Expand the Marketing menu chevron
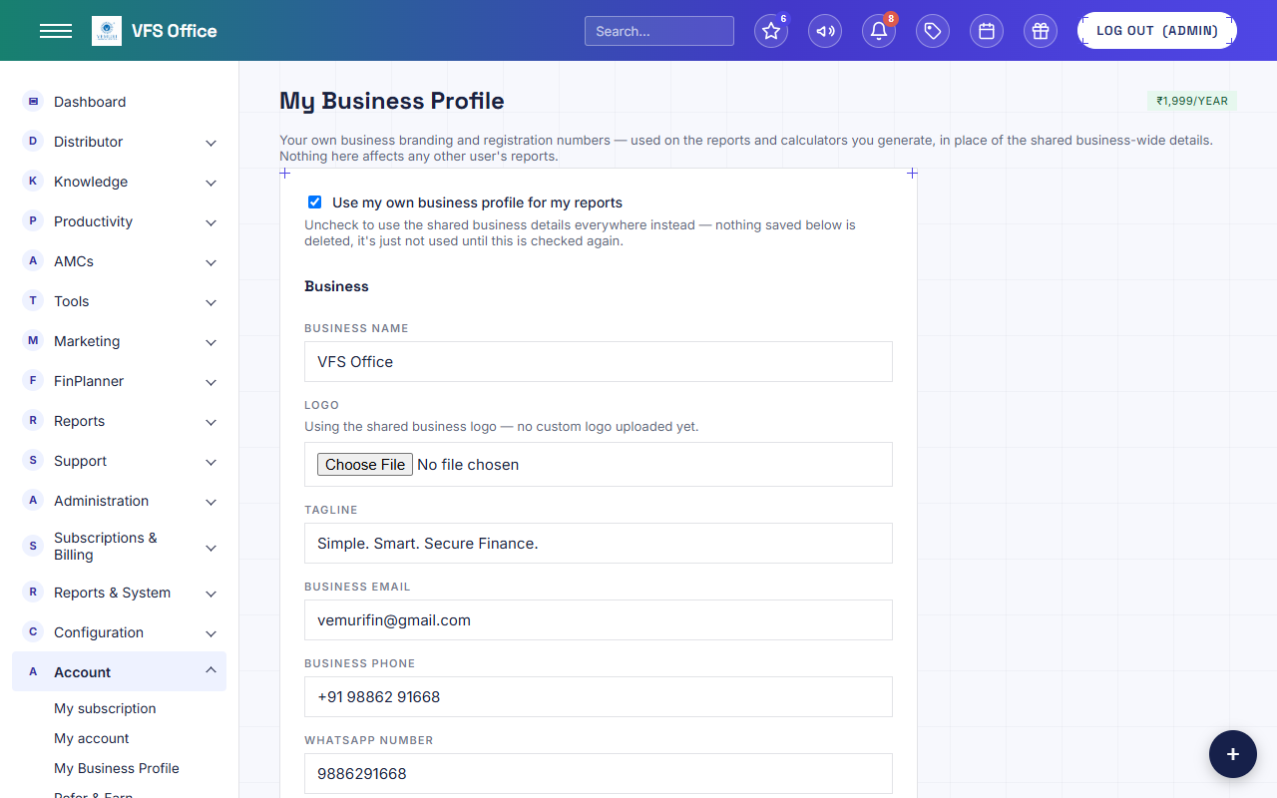Screen dimensions: 1277x798 pos(211,342)
